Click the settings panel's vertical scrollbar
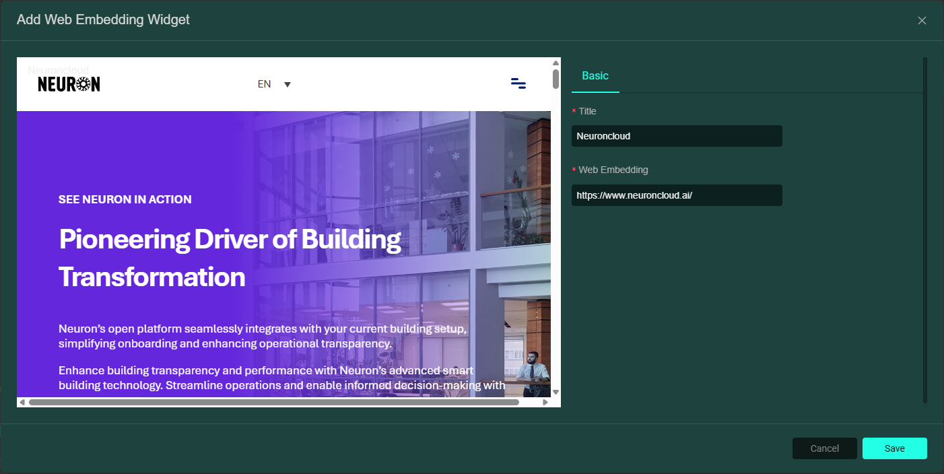 [x=924, y=229]
